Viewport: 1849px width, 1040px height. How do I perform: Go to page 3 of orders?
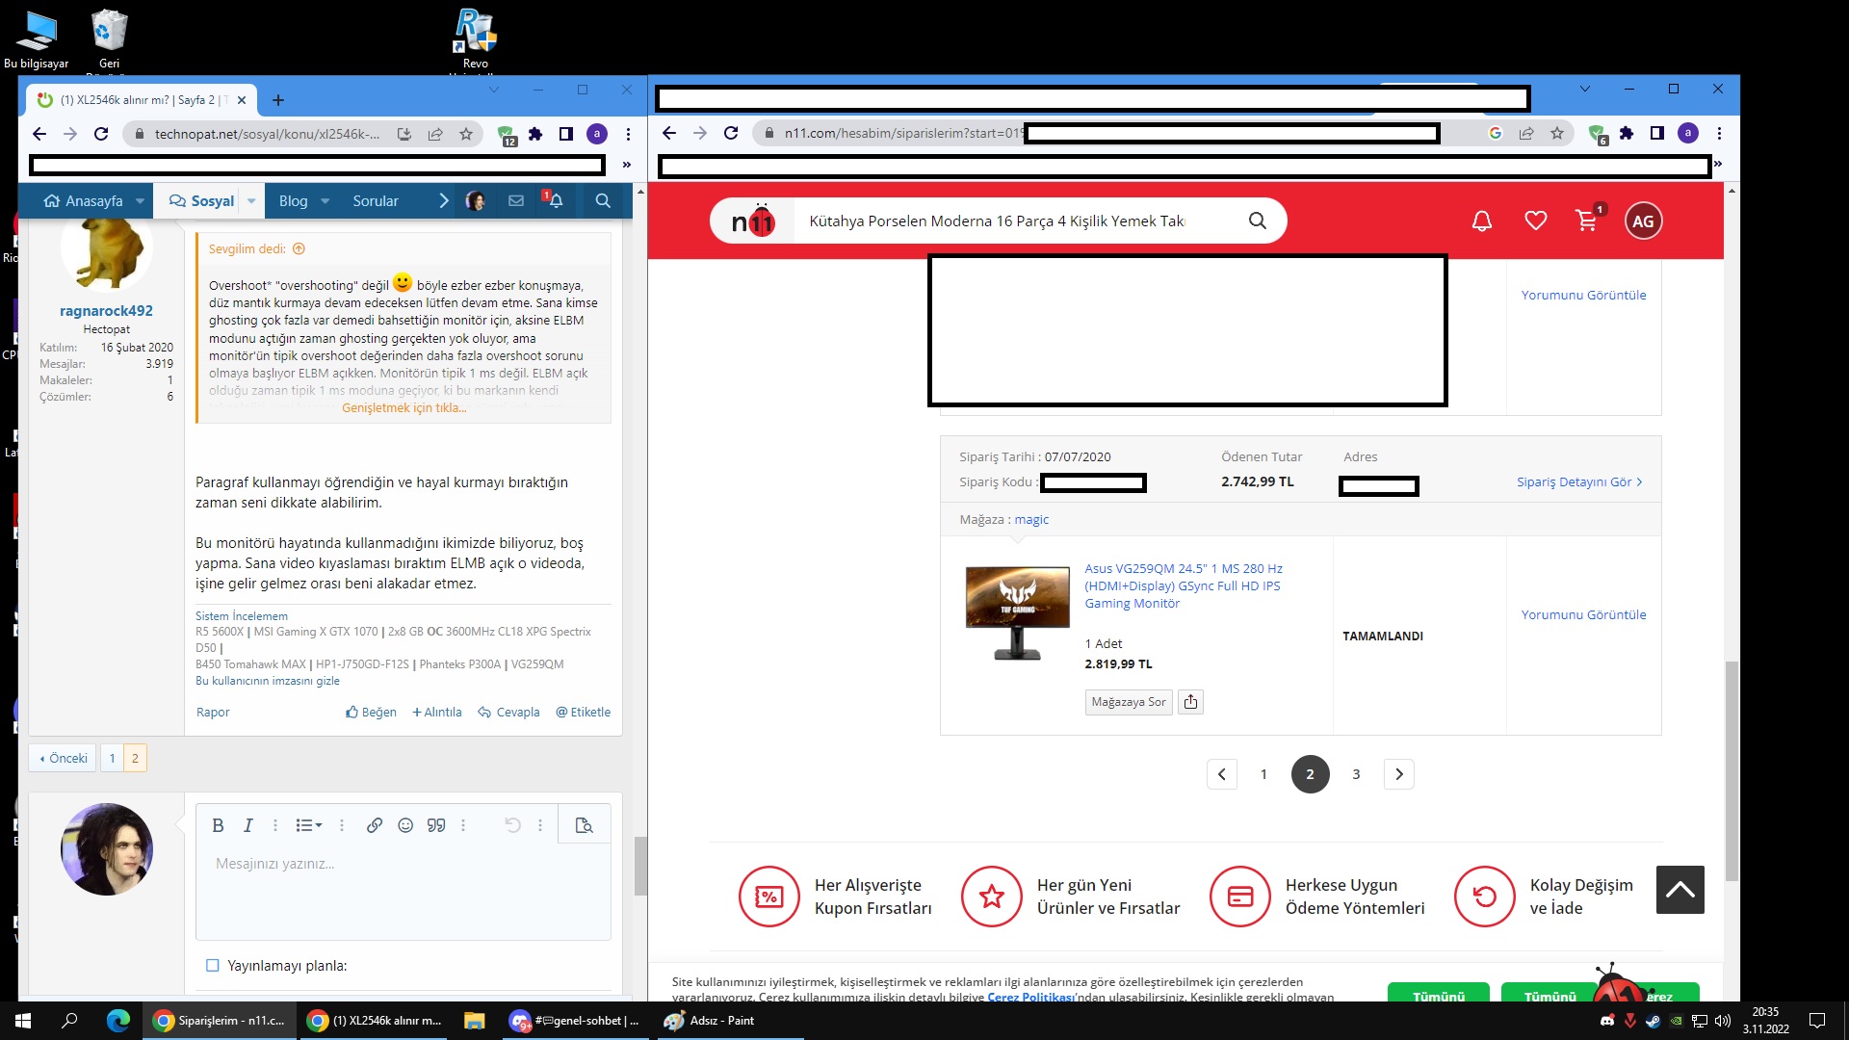tap(1356, 774)
